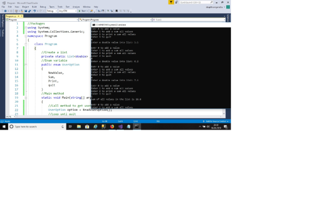Collapse the class Program outline block
The image size is (321, 214).
26,44
